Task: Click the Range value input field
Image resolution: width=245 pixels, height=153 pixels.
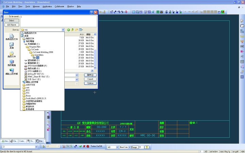Action: [x=142, y=147]
